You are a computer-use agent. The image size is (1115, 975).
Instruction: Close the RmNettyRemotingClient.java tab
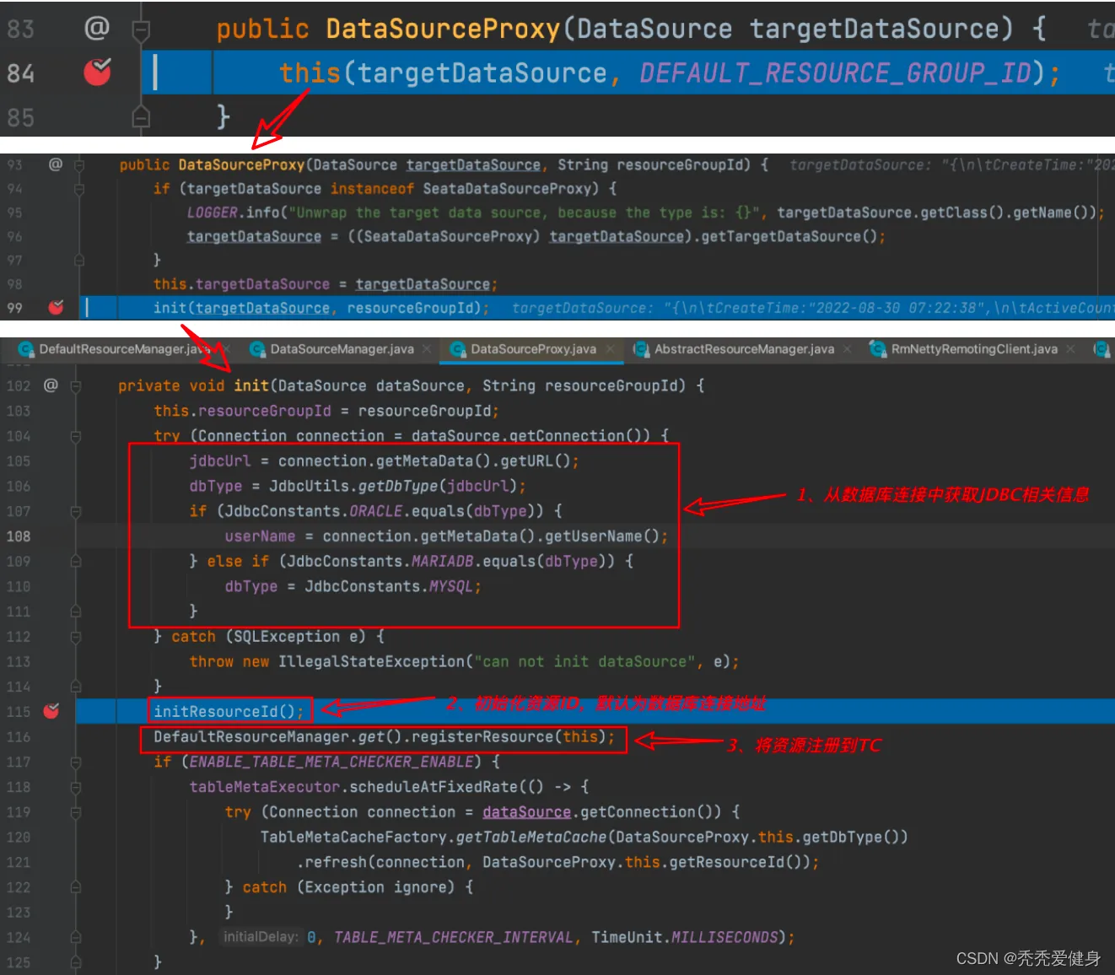click(x=1070, y=349)
